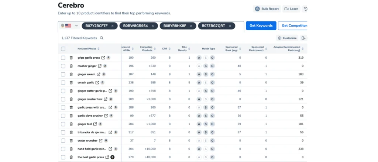
Task: Open history icon next to Learn
Action: [305, 9]
